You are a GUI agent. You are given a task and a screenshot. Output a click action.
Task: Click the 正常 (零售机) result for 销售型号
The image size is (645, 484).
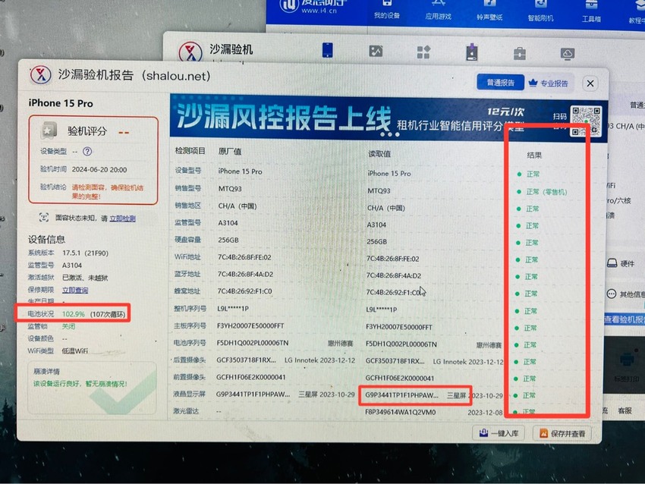tap(546, 192)
